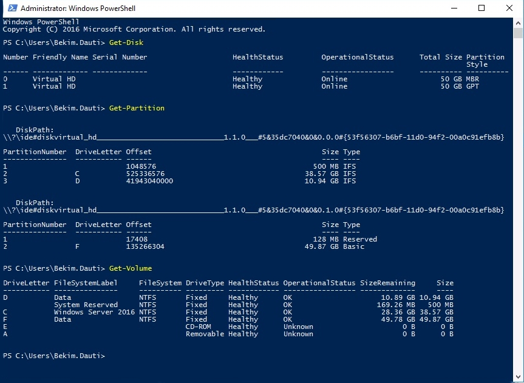Viewport: 524px width, 383px height.
Task: Click the scrollbar down arrow
Action: (518, 378)
